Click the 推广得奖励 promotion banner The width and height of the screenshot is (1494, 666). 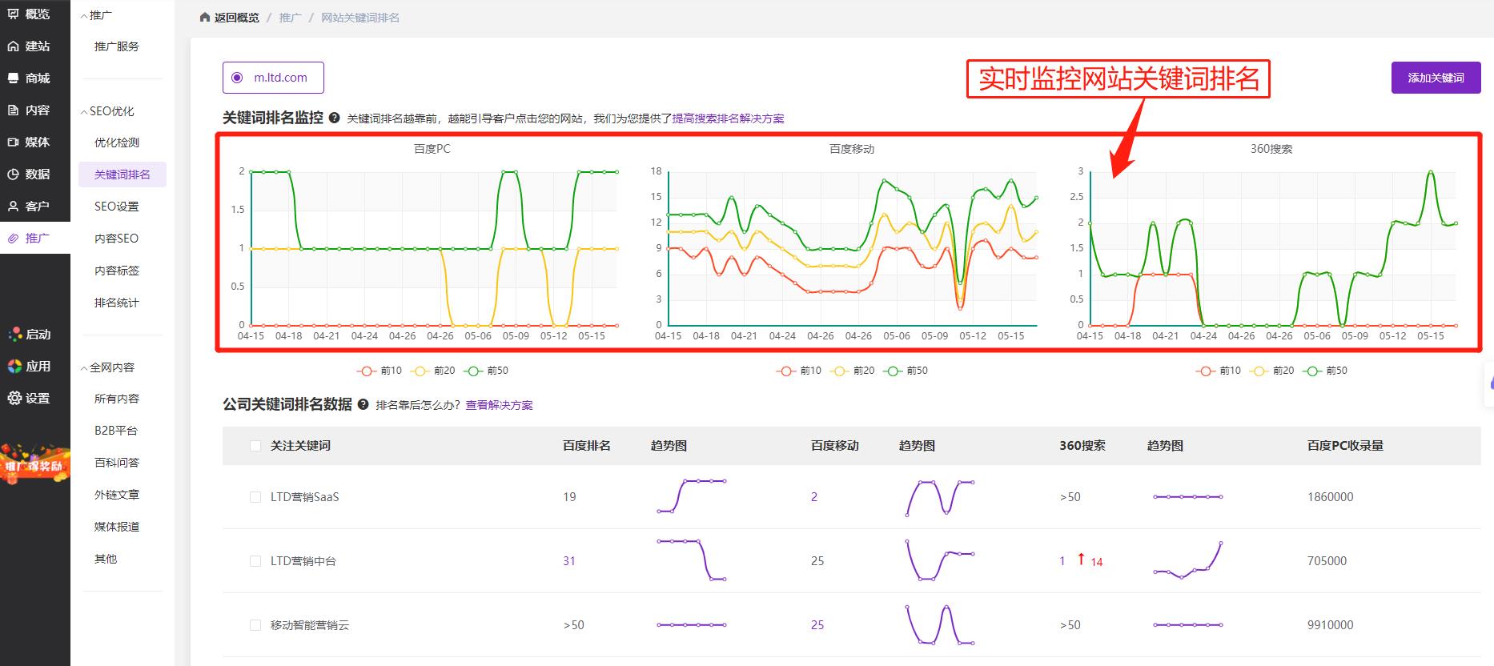pyautogui.click(x=34, y=464)
